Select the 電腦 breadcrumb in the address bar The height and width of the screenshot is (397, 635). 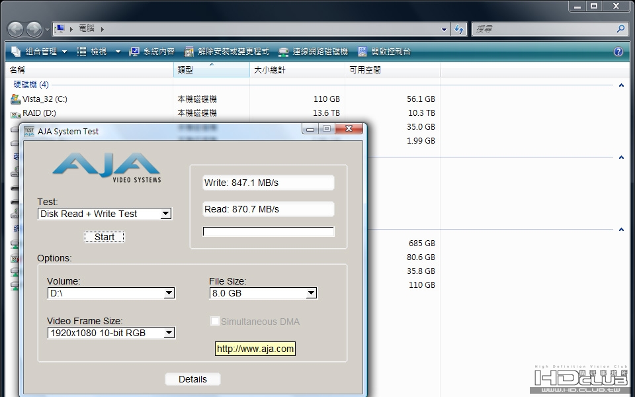[87, 28]
